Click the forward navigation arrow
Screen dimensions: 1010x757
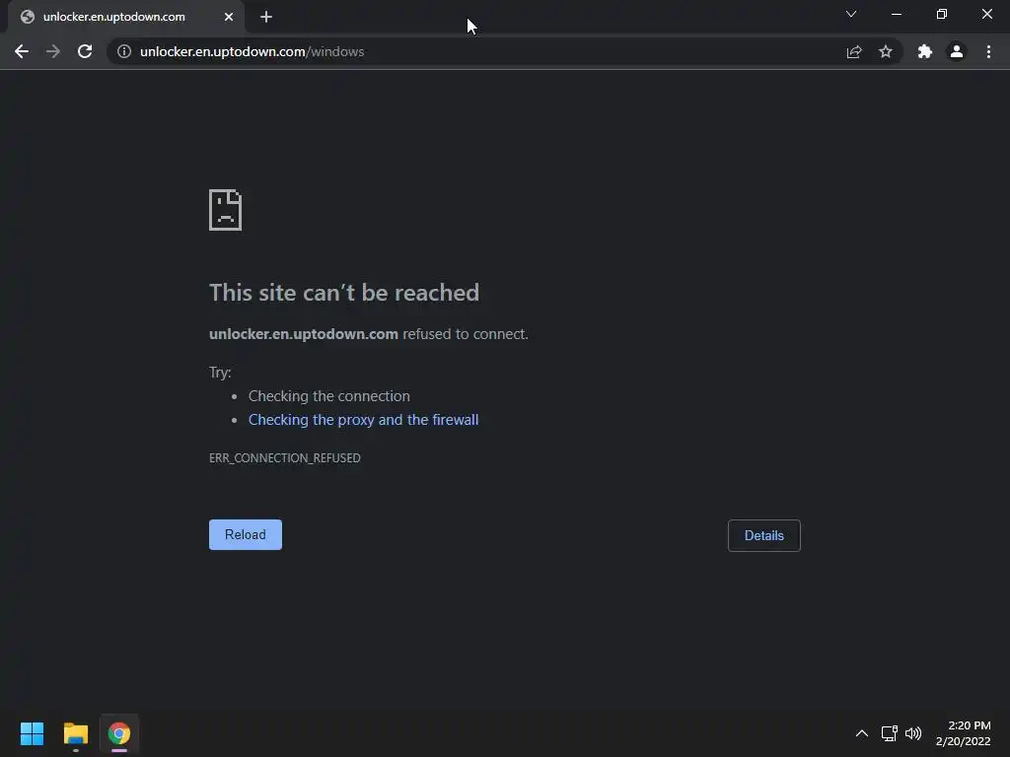pyautogui.click(x=53, y=51)
